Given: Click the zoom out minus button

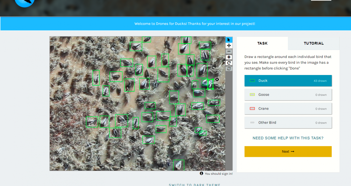Looking at the screenshot, I should (229, 51).
